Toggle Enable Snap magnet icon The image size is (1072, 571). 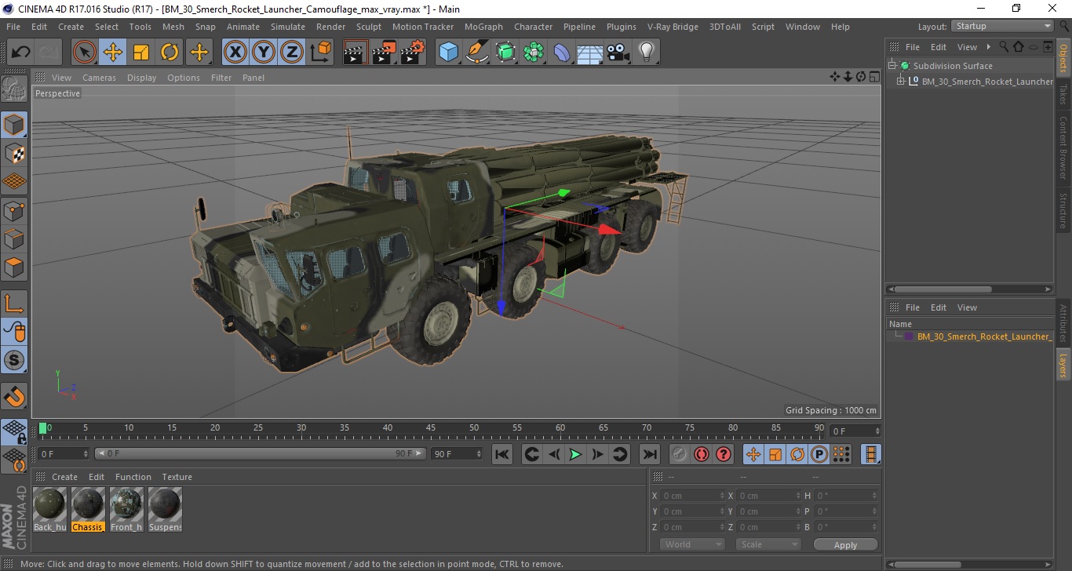pos(14,396)
